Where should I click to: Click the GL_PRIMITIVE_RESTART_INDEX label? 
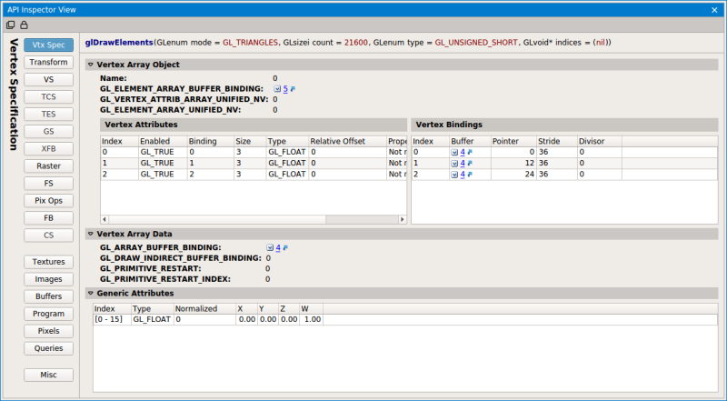pos(165,279)
